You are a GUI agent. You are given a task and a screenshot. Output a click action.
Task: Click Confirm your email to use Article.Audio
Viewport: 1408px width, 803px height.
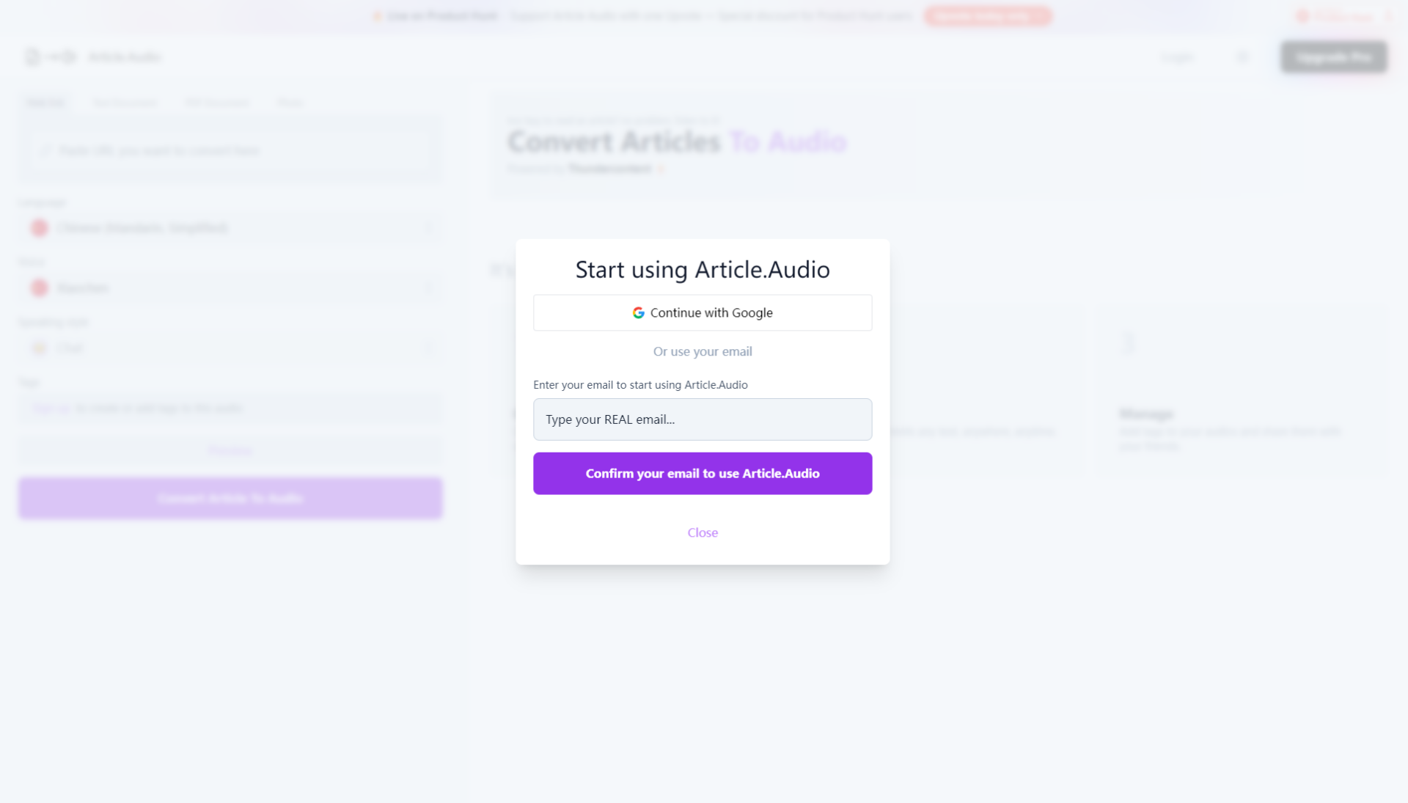click(x=702, y=473)
